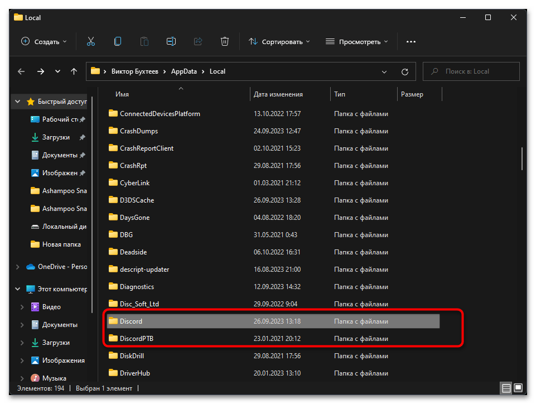Switch to details list view in status bar
This screenshot has height=404, width=536.
pos(506,388)
